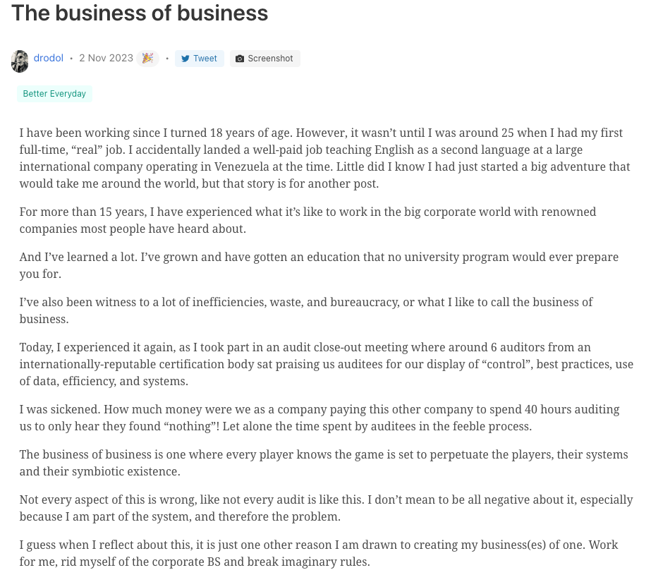Click the paragraph starting "And I've learned a lot"
Viewport: 651px width, 582px height.
pyautogui.click(x=319, y=266)
